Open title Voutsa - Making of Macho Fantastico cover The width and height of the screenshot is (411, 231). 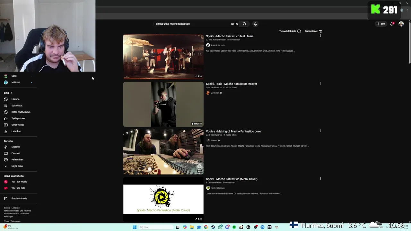pyautogui.click(x=234, y=131)
